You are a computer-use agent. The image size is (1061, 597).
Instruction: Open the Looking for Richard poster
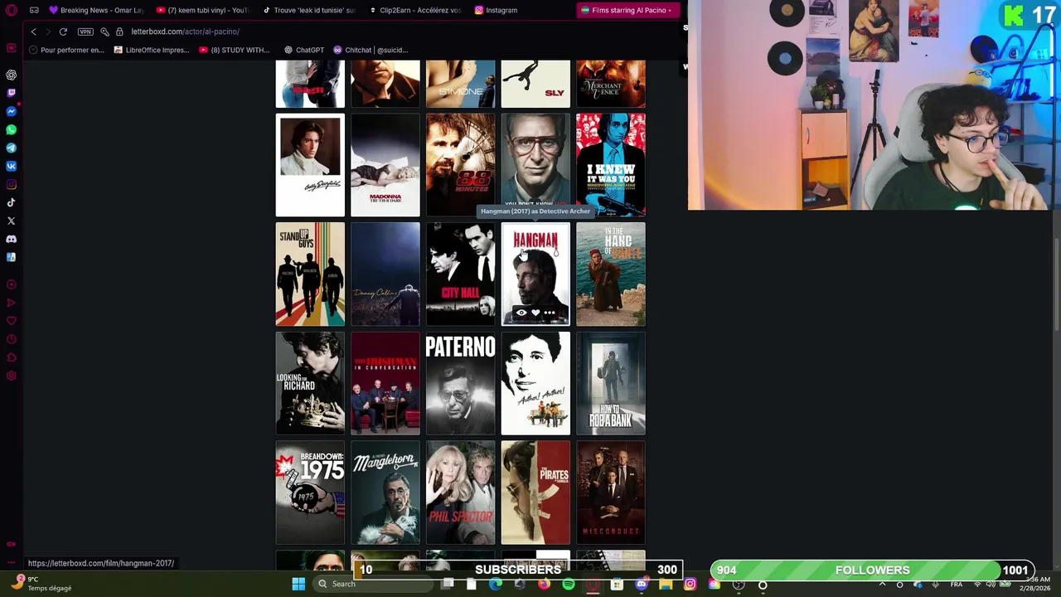[x=310, y=383]
